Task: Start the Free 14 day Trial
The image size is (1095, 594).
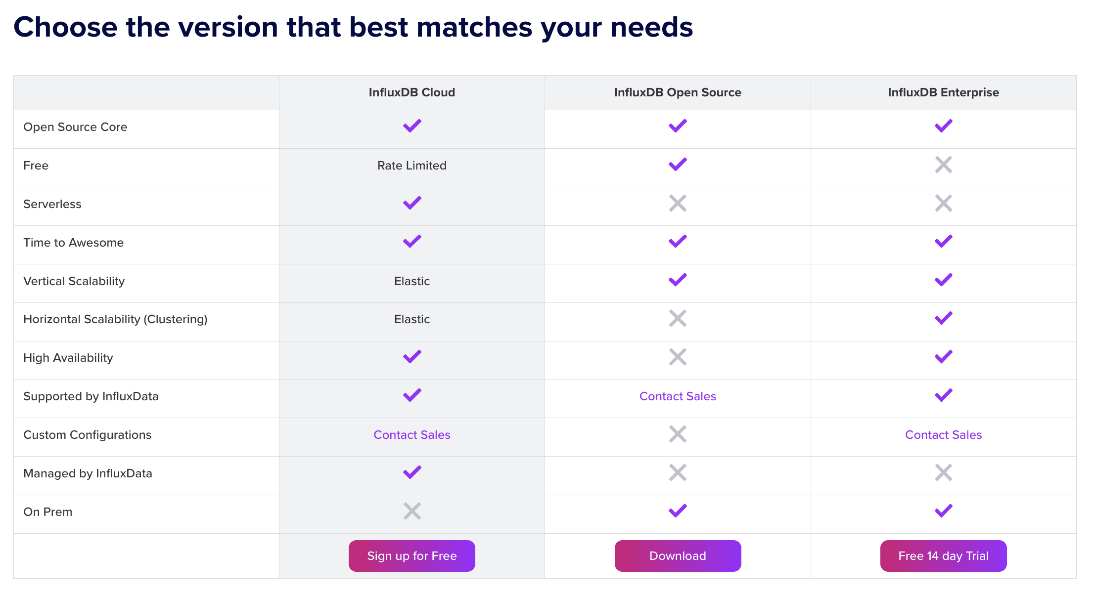Action: 943,556
